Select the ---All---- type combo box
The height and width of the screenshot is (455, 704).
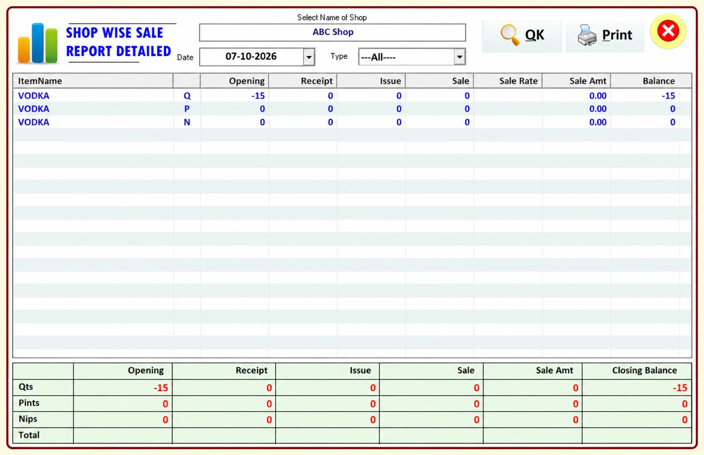pyautogui.click(x=412, y=57)
